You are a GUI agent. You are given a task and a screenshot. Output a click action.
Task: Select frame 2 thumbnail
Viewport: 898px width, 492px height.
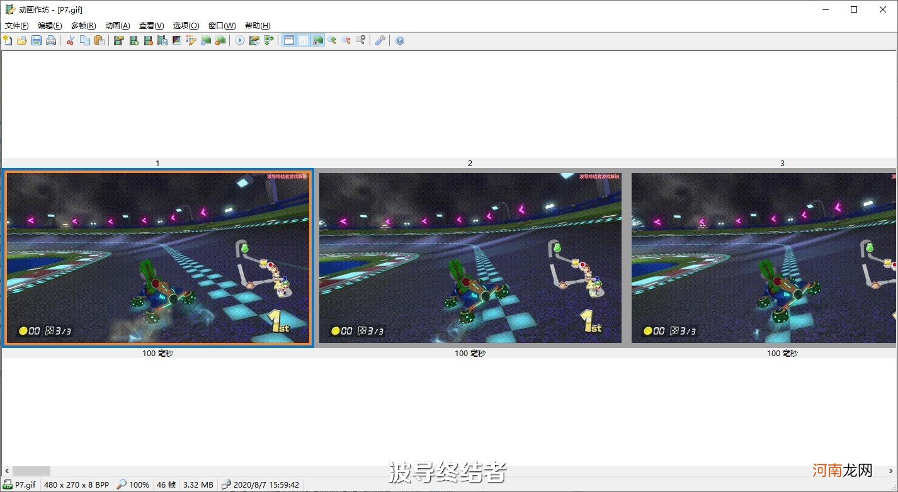click(x=470, y=257)
